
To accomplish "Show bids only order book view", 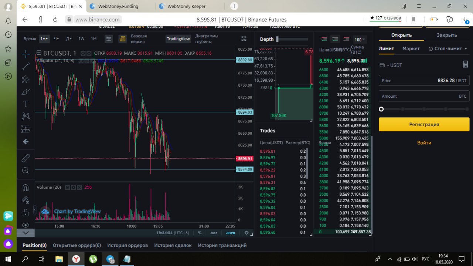I will [335, 39].
